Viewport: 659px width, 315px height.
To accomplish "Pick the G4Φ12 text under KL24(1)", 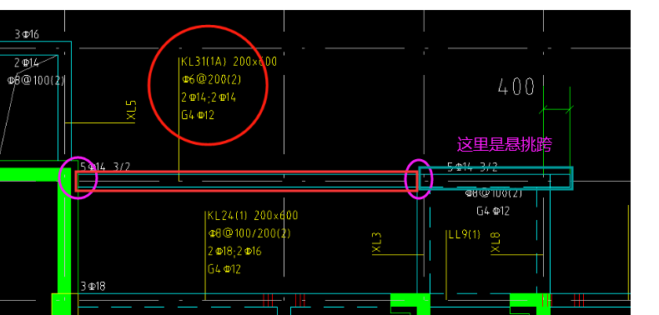I will coord(224,269).
